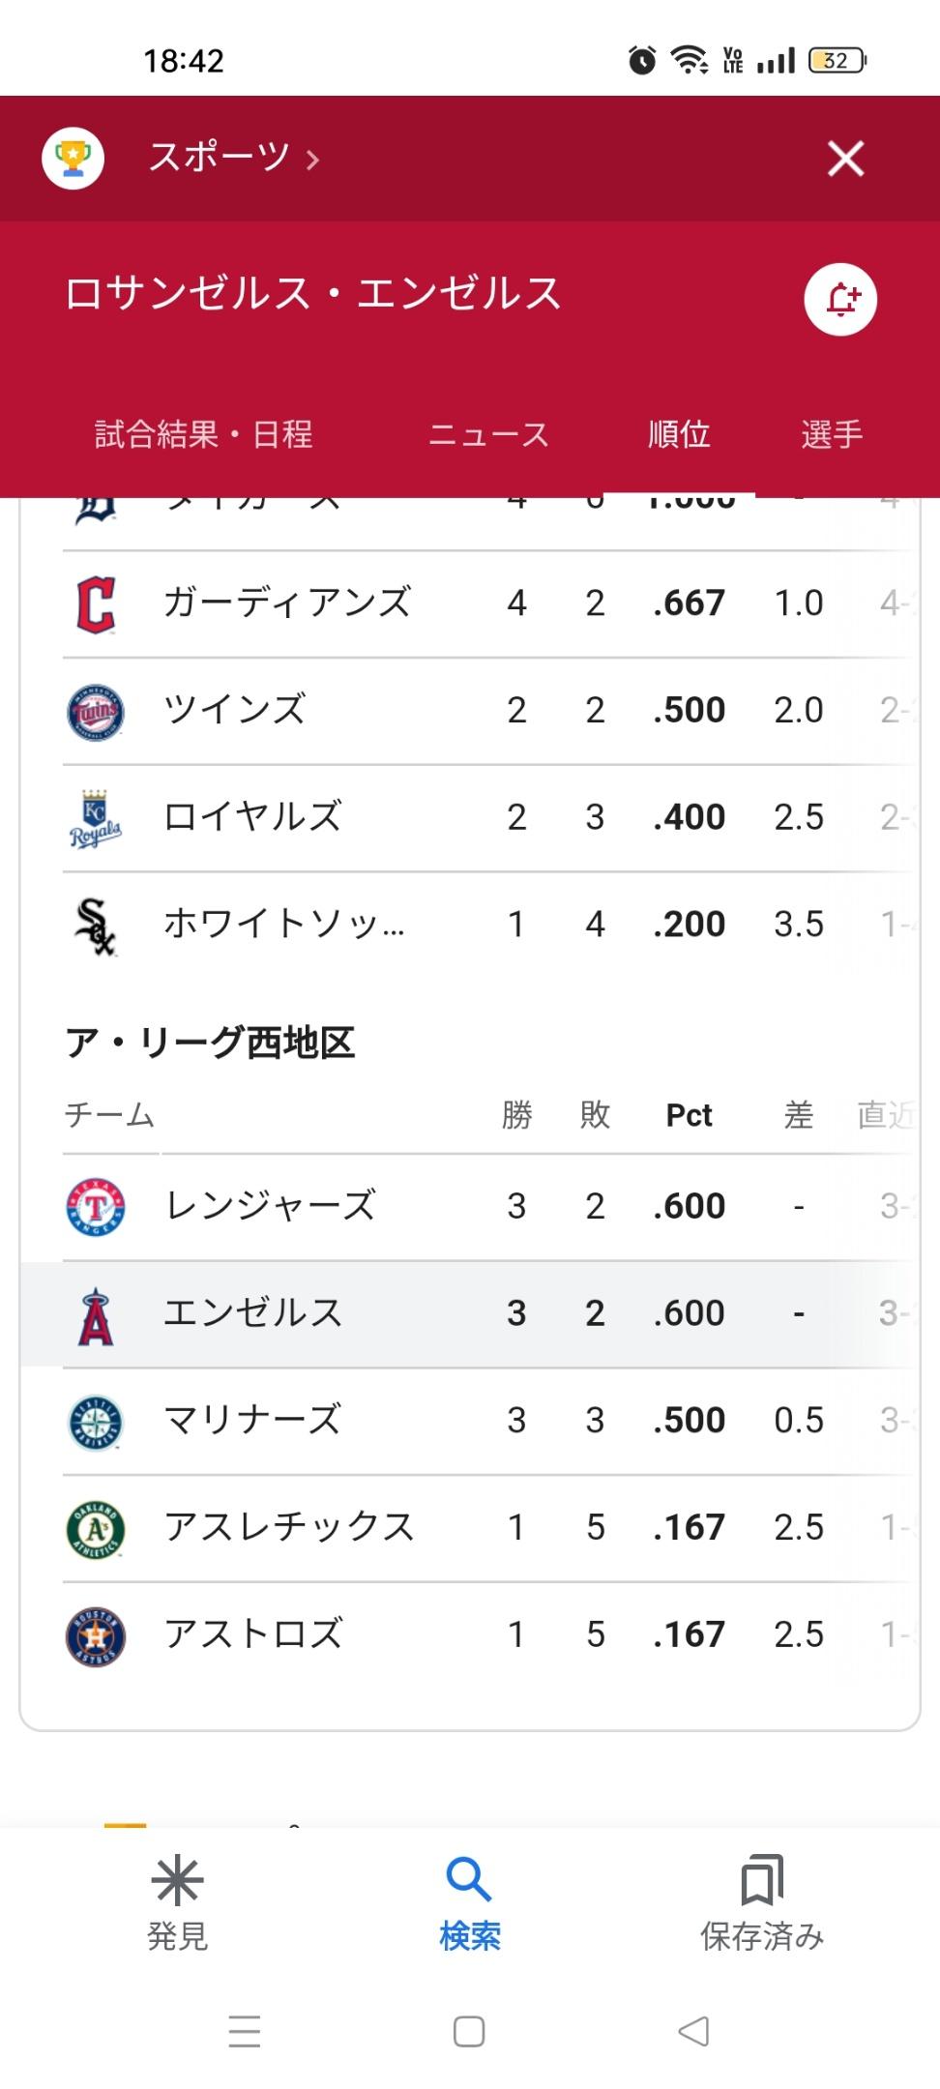940x2089 pixels.
Task: Open the ニュース tab
Action: [488, 434]
